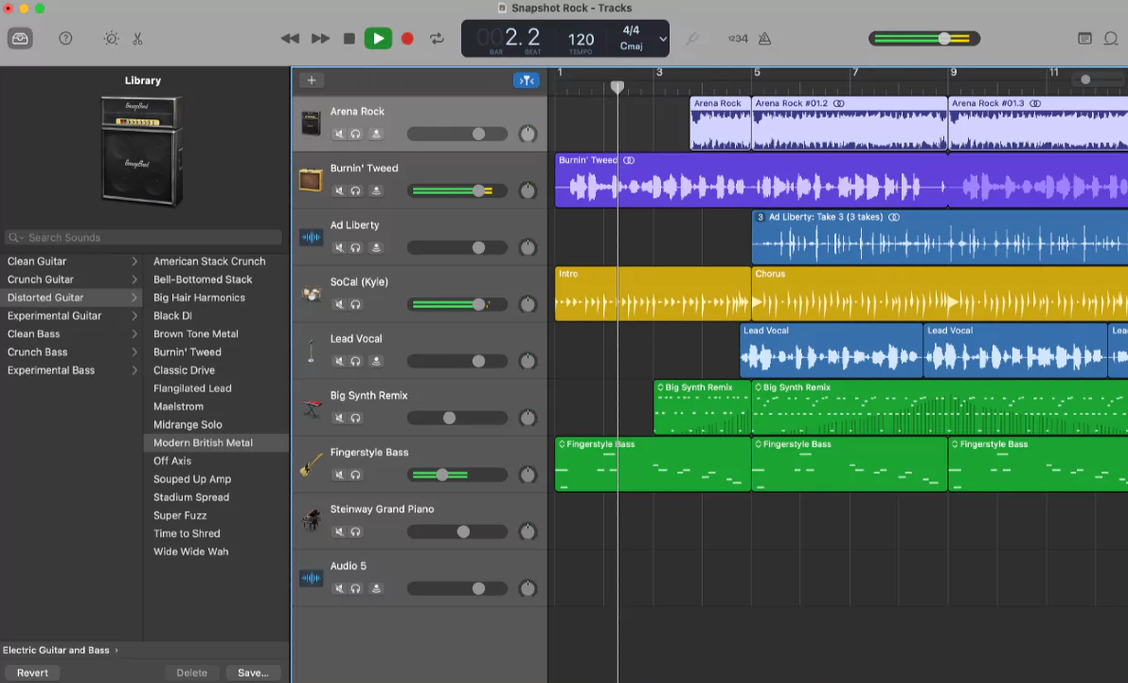Viewport: 1128px width, 683px height.
Task: Click the Rewind button
Action: click(289, 38)
